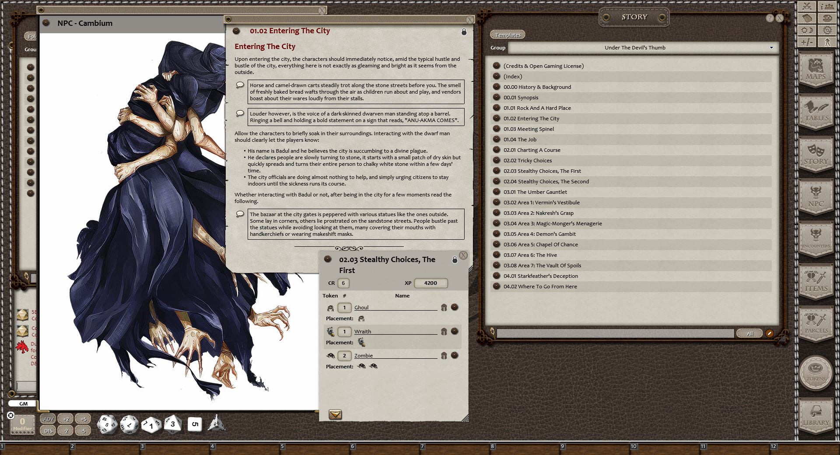Screen dimensions: 840x455
Task: Open the Options gear icon
Action: tap(827, 30)
